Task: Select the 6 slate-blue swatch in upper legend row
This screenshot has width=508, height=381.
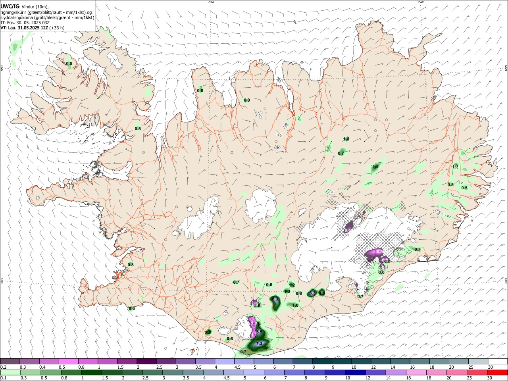Action: pos(283,361)
